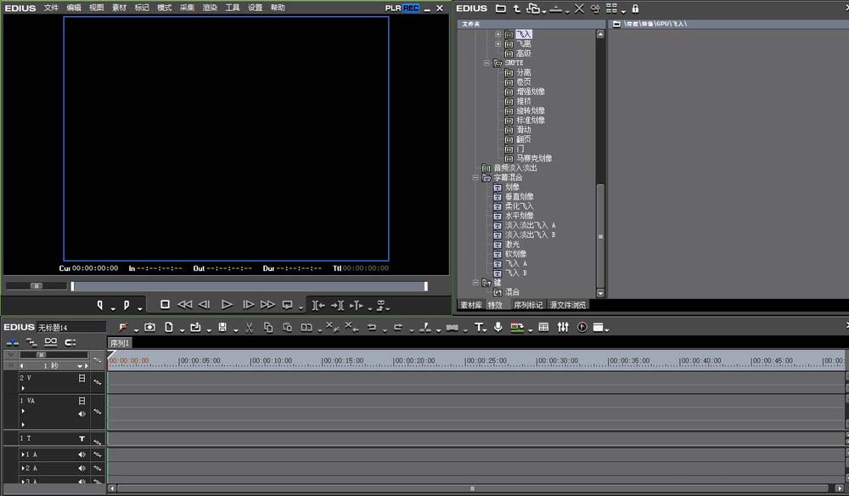Click the timeline scale slider above the tracks

click(x=41, y=354)
